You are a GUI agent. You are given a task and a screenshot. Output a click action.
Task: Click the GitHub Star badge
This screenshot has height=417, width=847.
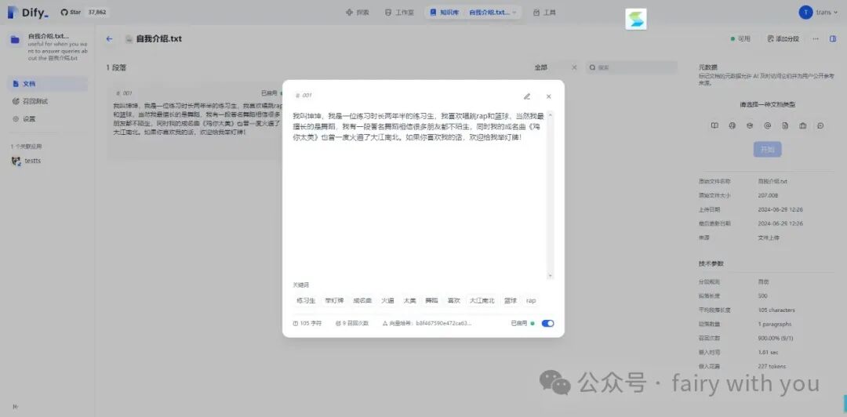tap(84, 12)
